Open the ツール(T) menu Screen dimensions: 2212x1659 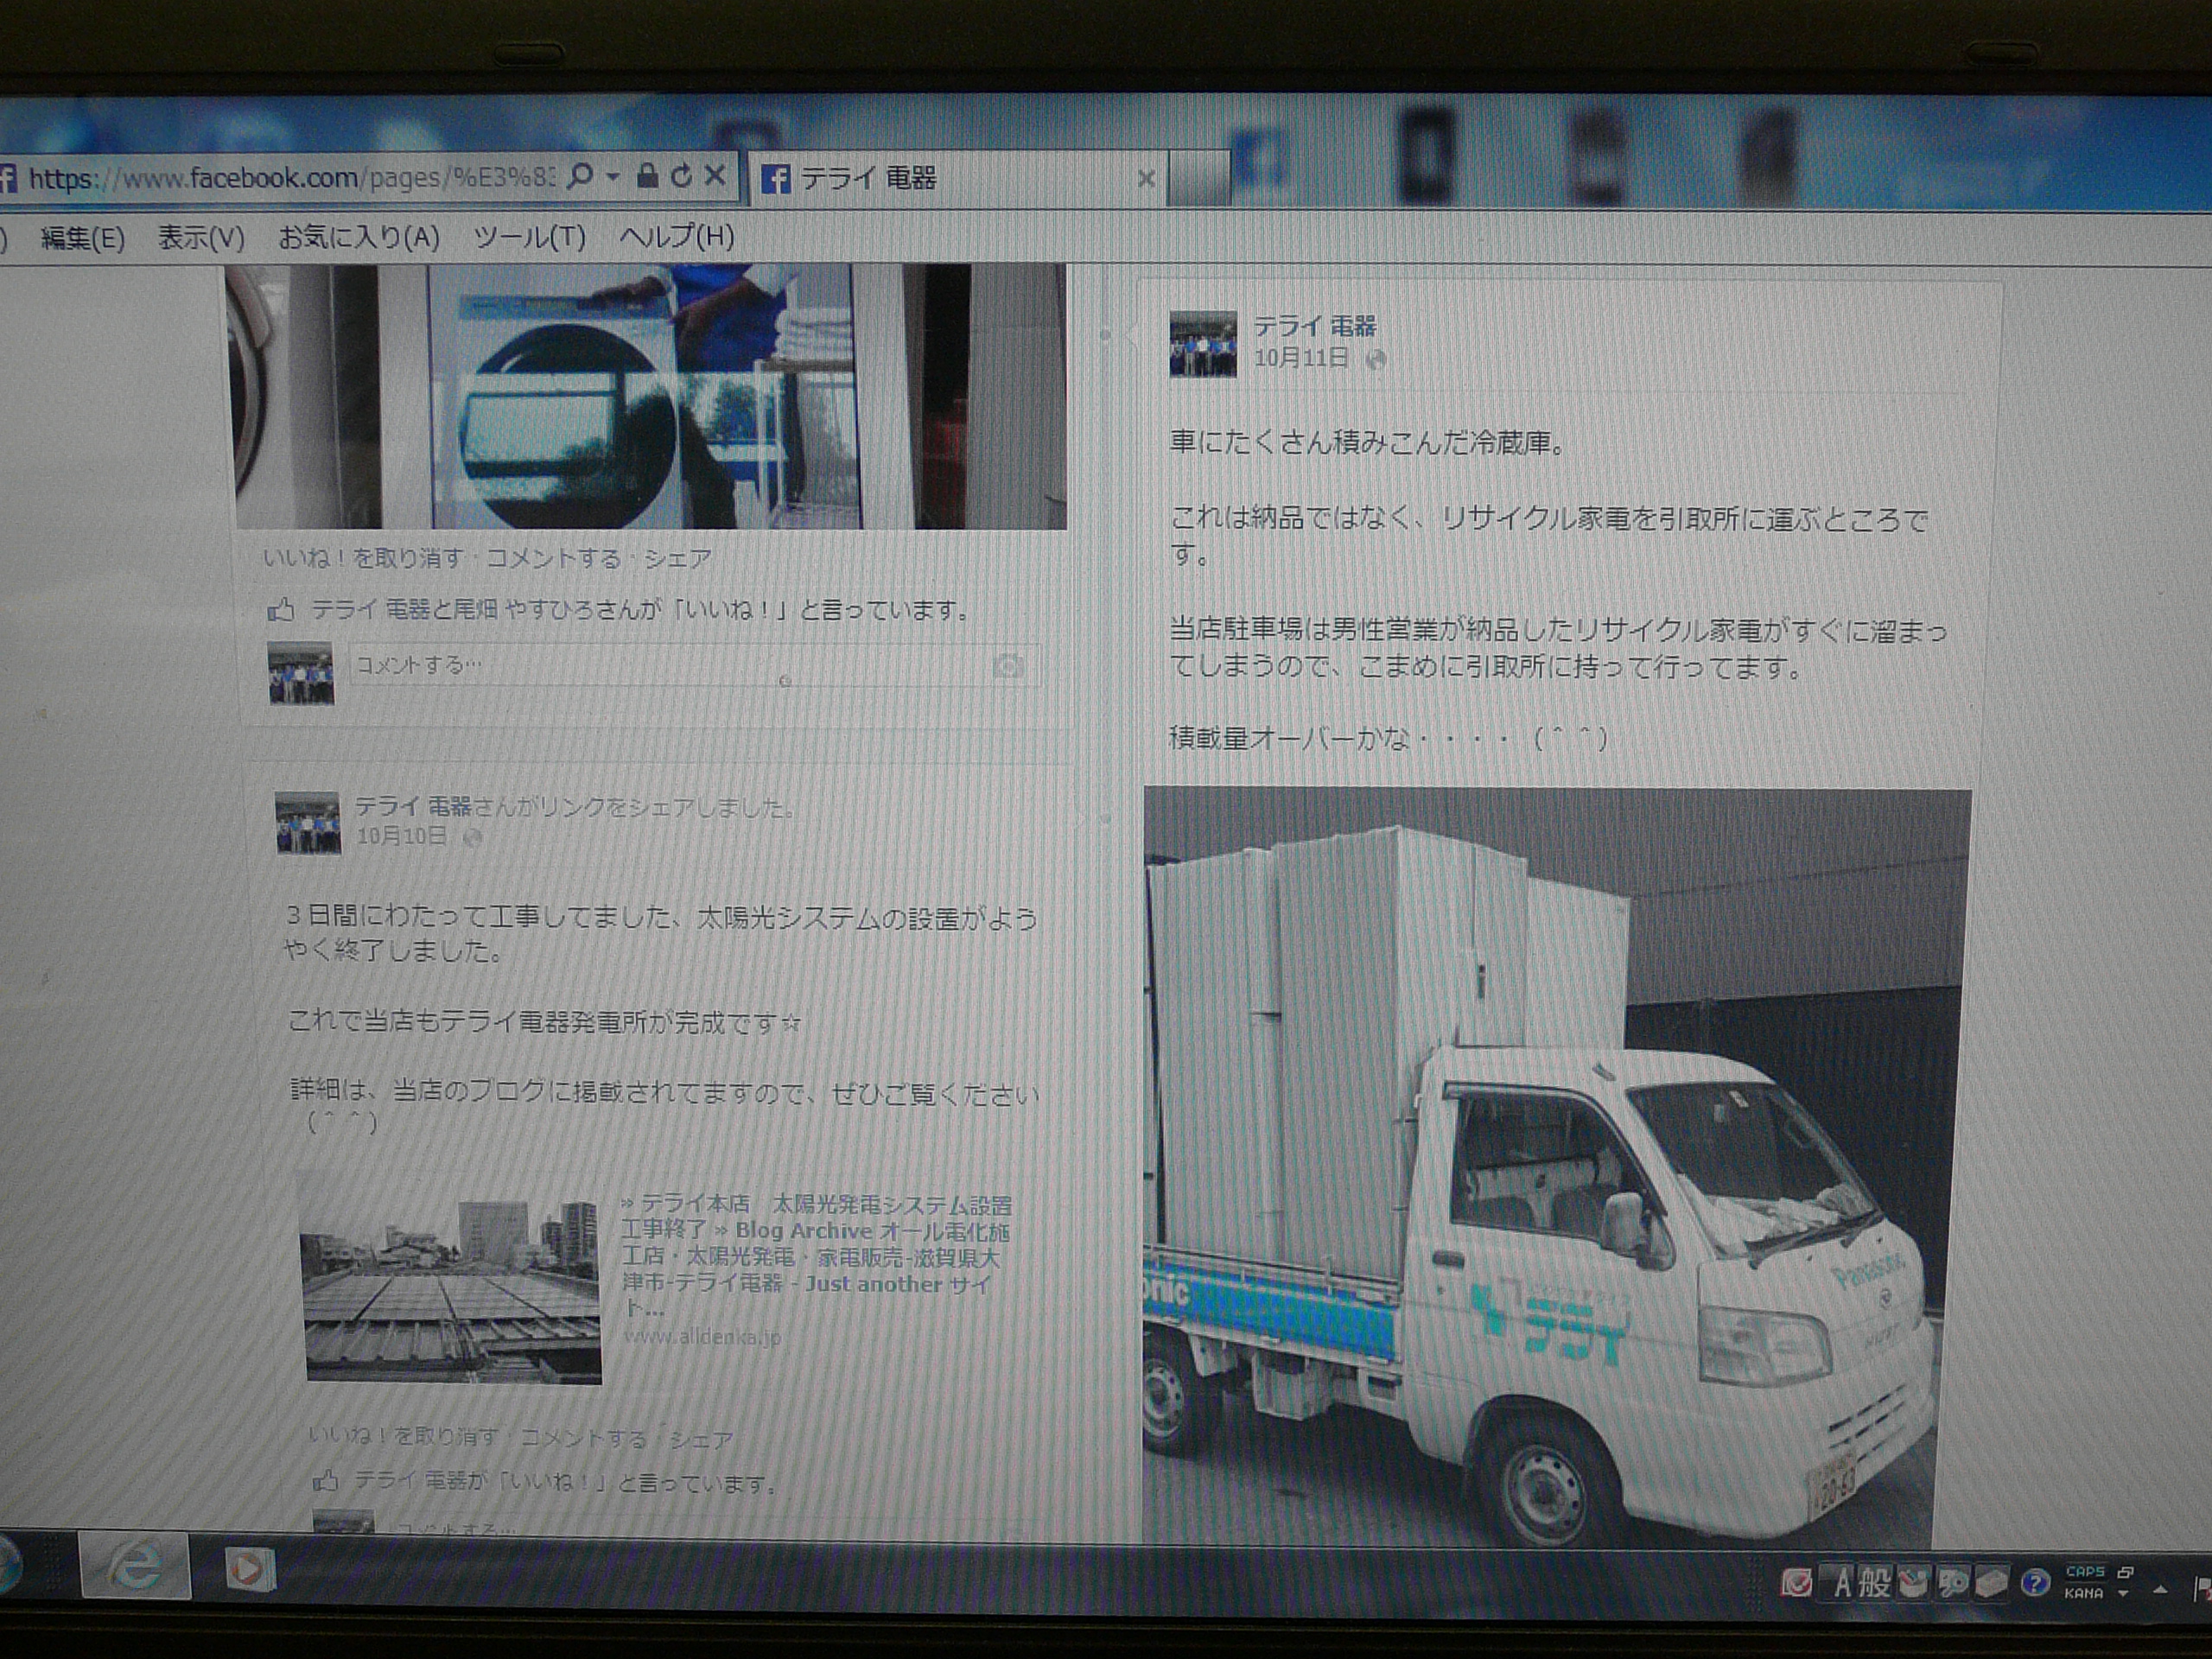(x=529, y=238)
